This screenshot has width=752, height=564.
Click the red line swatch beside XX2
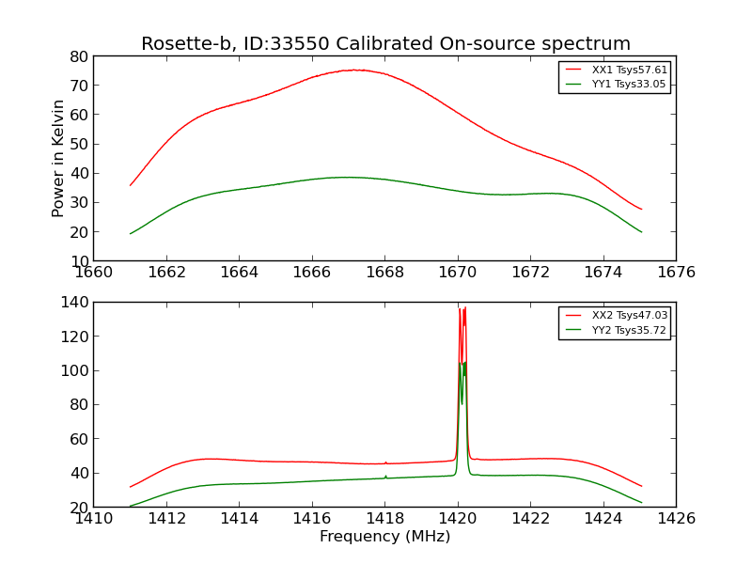(x=573, y=315)
